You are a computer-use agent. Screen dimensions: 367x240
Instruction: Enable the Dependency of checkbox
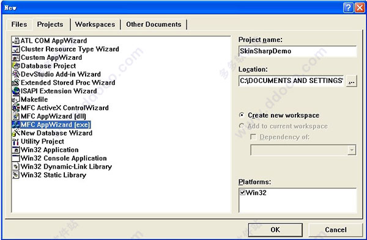253,137
